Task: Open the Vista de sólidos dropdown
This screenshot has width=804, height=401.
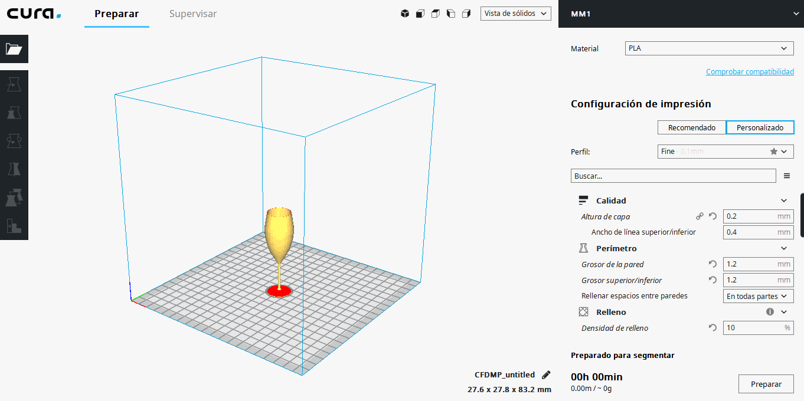Action: (515, 14)
